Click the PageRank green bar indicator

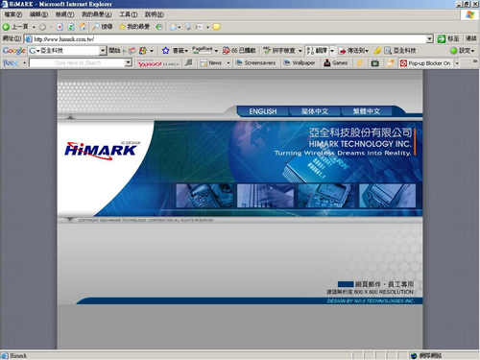tap(203, 52)
